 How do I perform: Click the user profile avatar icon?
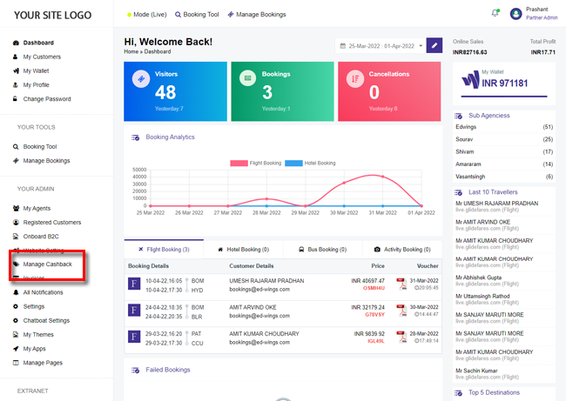(x=517, y=14)
